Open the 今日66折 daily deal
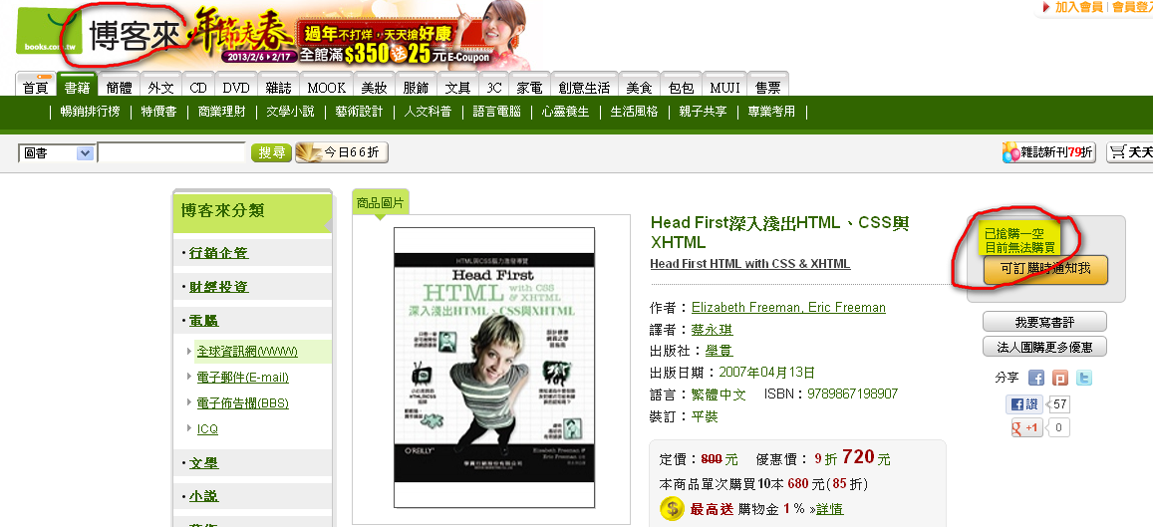Screen dimensions: 1153x527 [342, 152]
